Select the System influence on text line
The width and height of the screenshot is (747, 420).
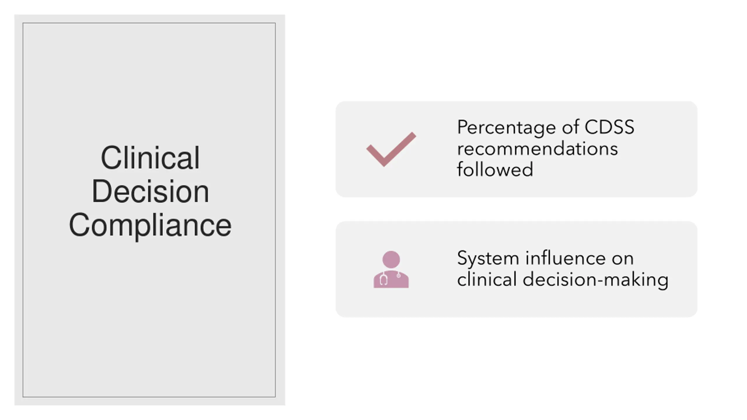pos(545,258)
